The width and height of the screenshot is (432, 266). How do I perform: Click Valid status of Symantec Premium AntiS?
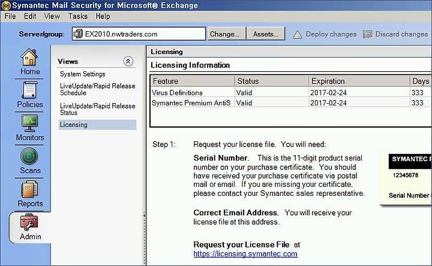pos(244,103)
